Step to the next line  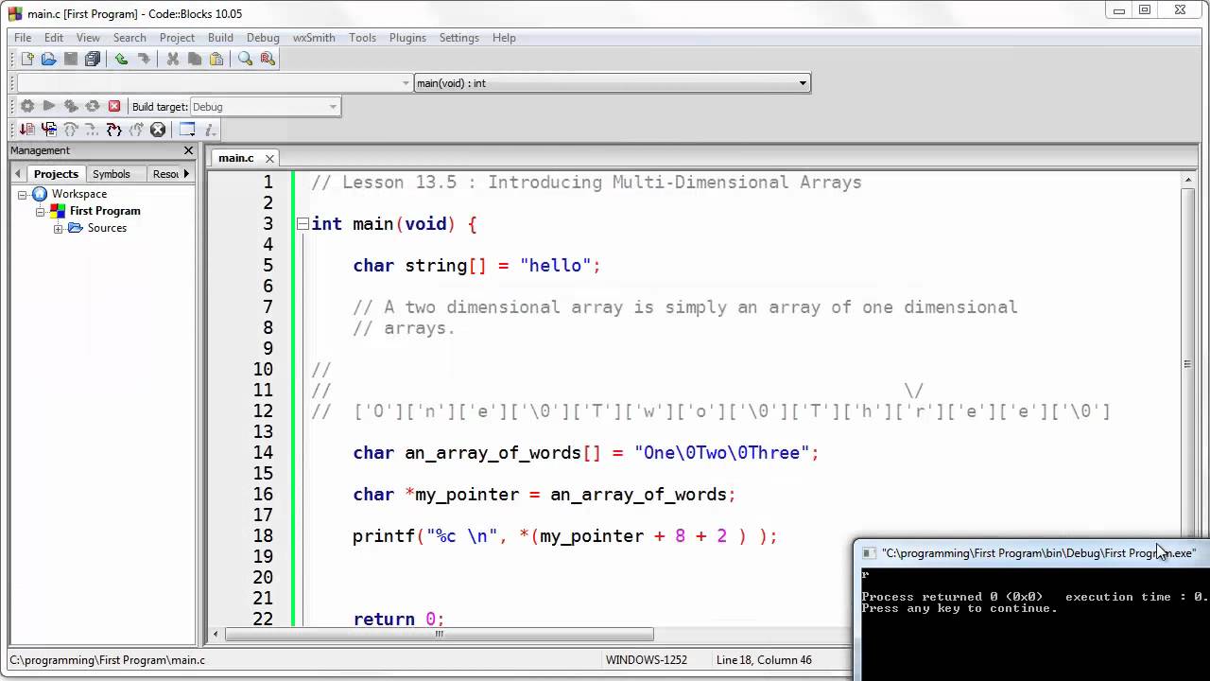point(71,130)
